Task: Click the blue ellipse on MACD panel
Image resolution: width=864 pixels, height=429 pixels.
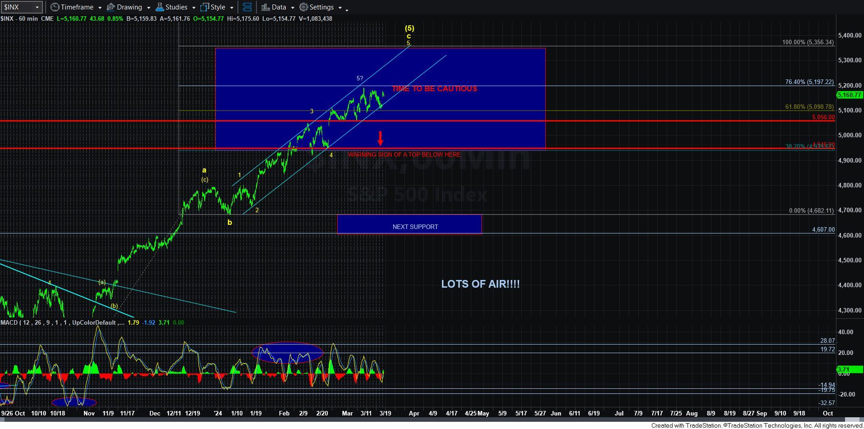Action: click(288, 353)
